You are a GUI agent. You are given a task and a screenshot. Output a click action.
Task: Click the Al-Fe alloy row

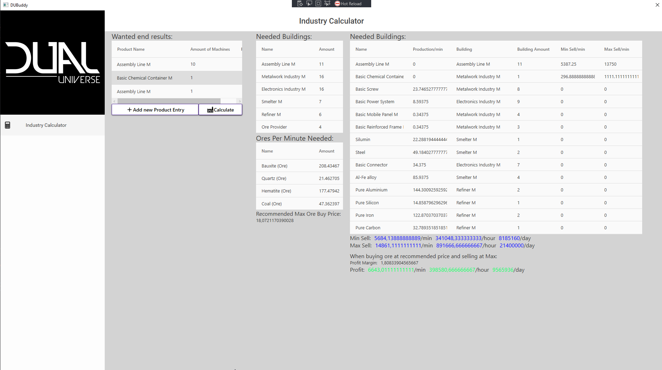click(496, 178)
